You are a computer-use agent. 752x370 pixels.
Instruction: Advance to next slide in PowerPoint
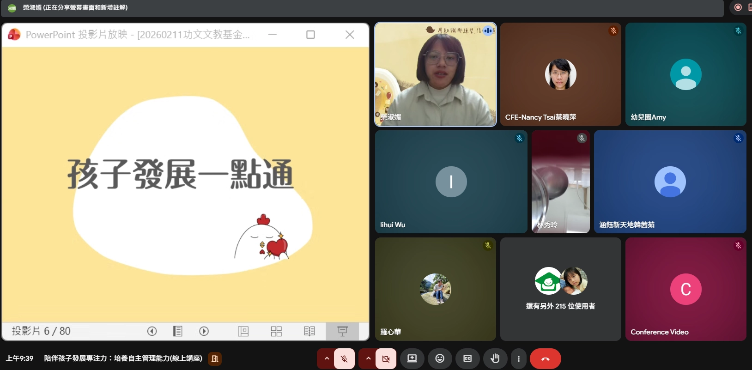click(x=204, y=331)
